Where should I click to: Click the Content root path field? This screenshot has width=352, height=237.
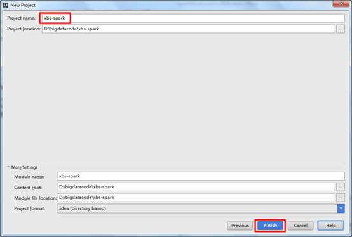196,187
